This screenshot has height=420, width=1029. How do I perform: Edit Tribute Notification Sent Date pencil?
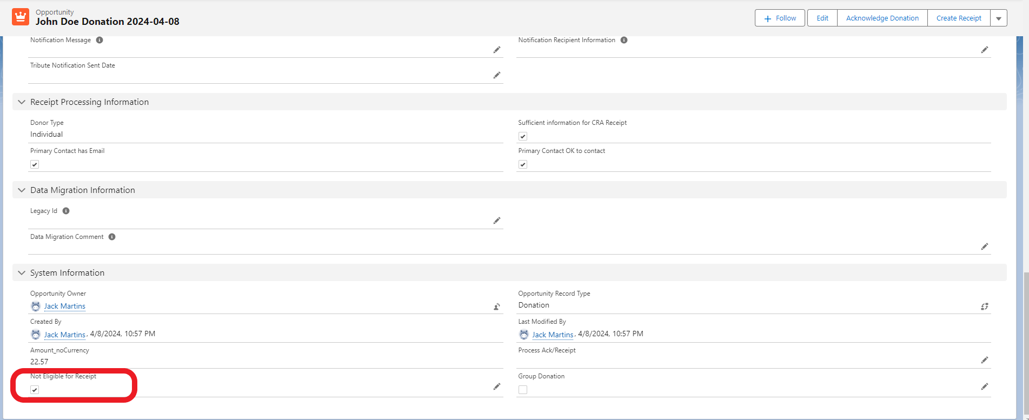point(497,75)
